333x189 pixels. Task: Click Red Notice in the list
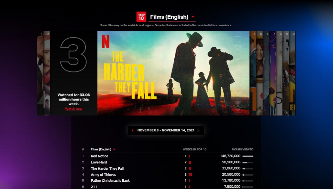click(x=99, y=156)
